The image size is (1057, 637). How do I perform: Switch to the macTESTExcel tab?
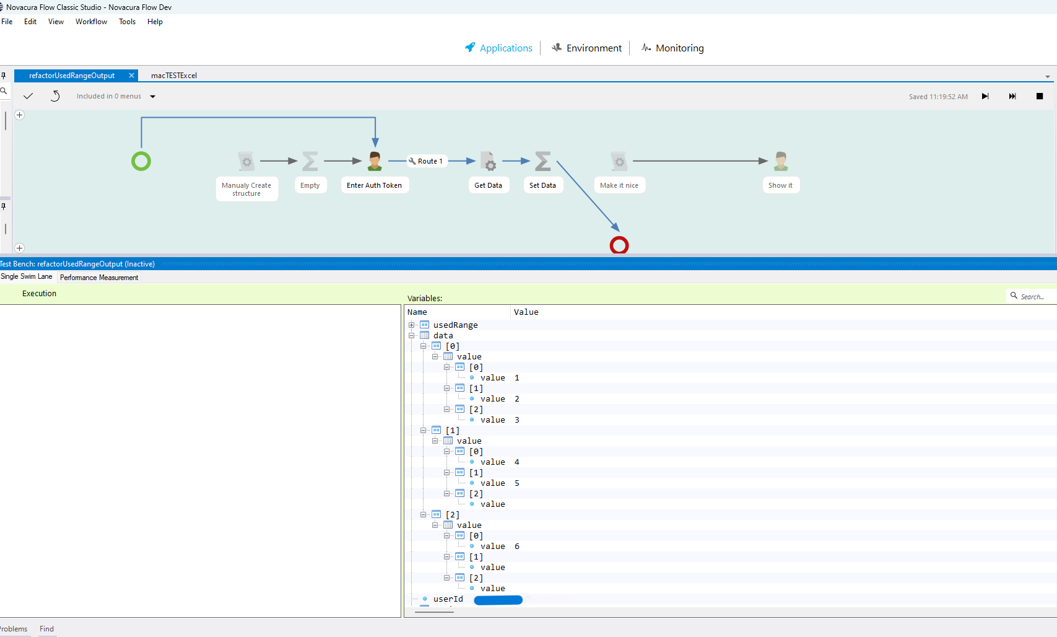[x=174, y=76]
